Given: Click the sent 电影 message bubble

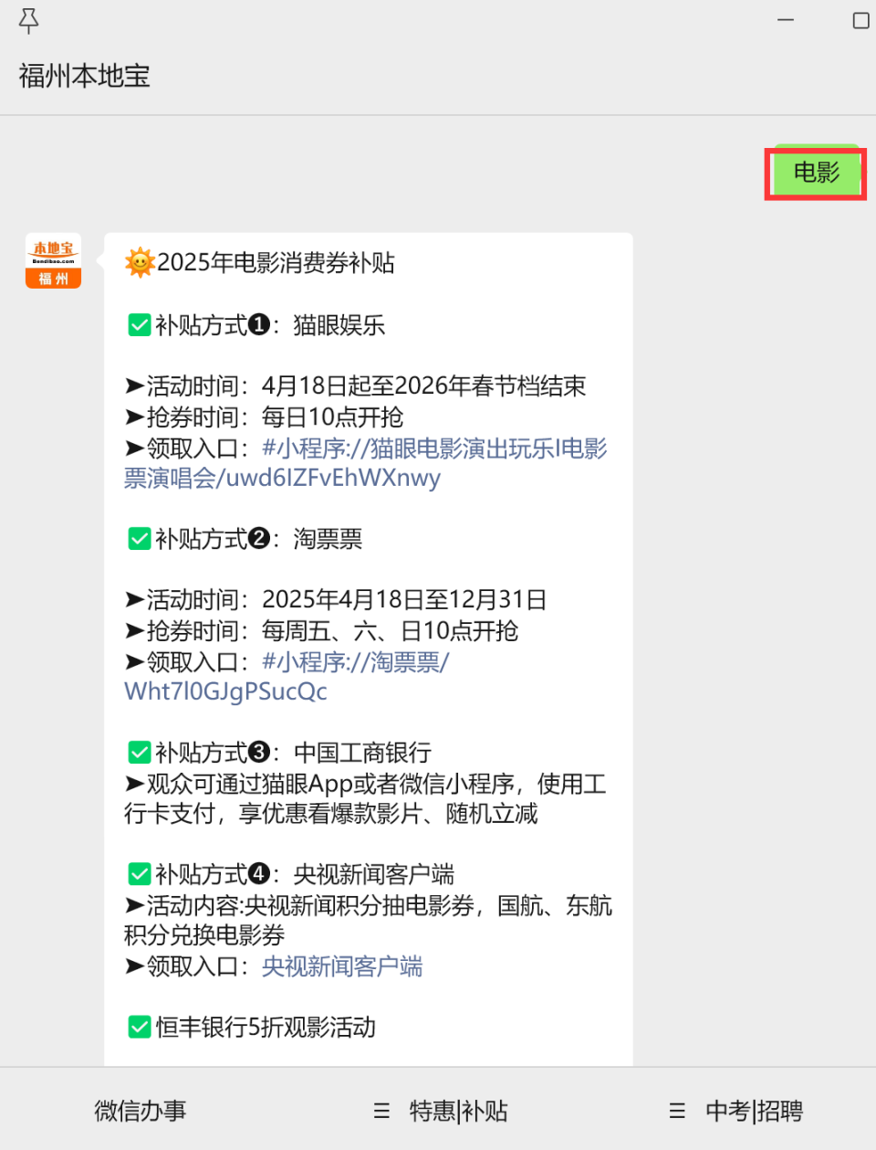Looking at the screenshot, I should click(816, 172).
